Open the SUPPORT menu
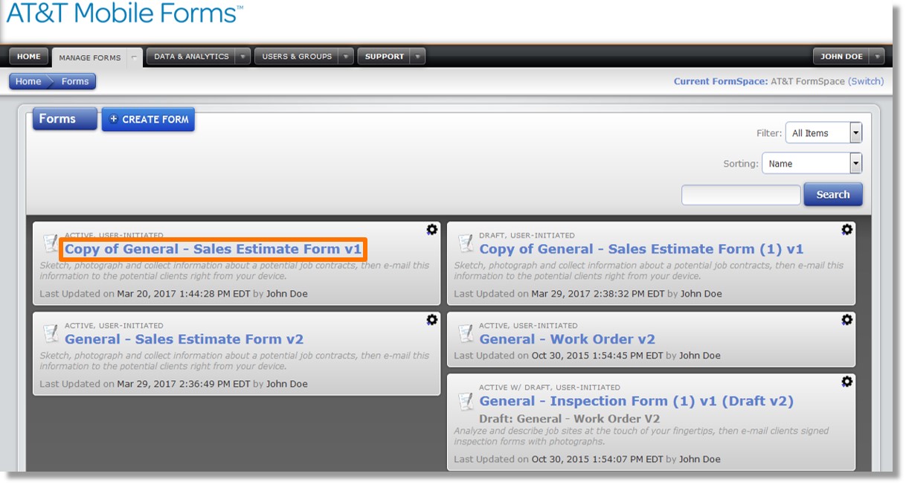The width and height of the screenshot is (906, 485). [385, 57]
